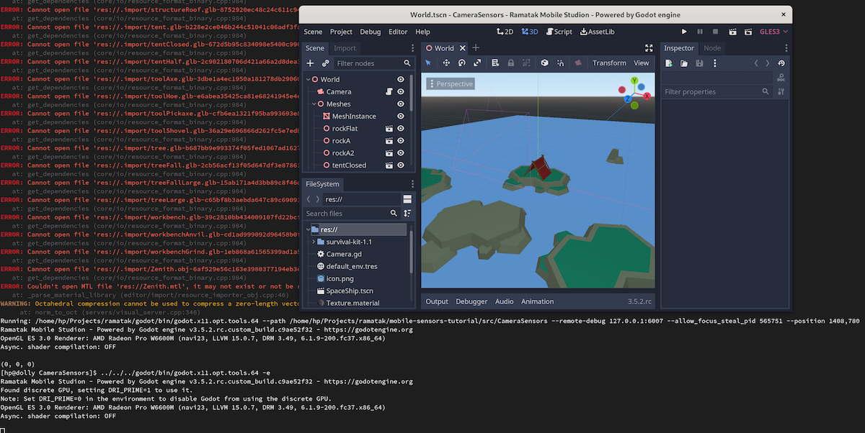Open the GLES3 renderer dropdown
865x433 pixels.
(774, 32)
